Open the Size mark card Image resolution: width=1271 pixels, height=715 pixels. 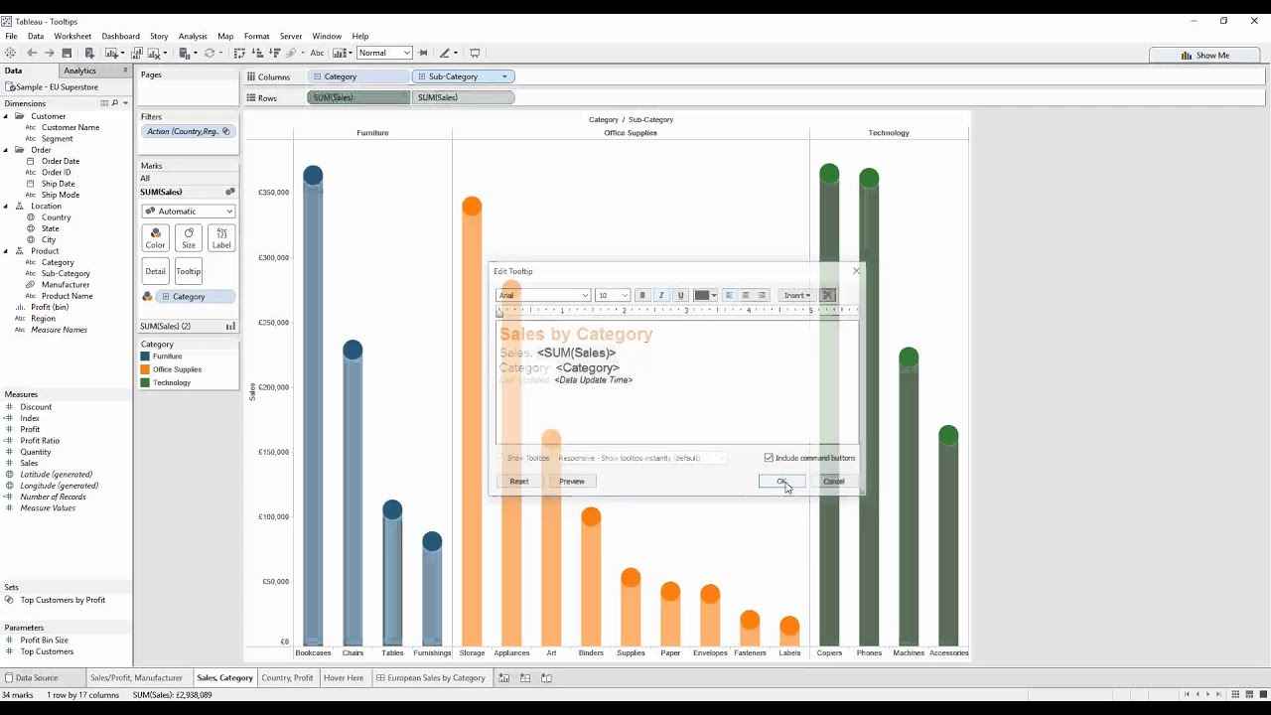pyautogui.click(x=189, y=237)
